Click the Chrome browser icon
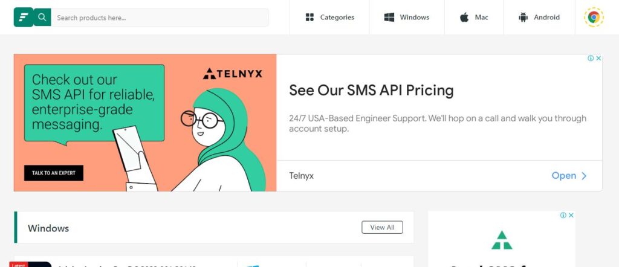Viewport: 619px width, 267px height. pos(594,18)
